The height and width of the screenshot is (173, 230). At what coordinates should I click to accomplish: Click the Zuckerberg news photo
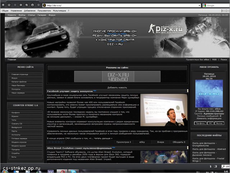tap(164, 110)
